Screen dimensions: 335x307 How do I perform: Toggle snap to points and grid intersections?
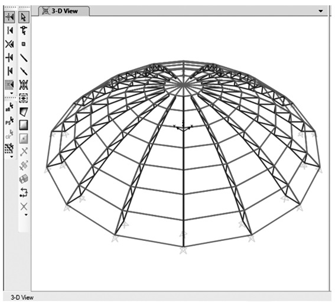coord(9,17)
